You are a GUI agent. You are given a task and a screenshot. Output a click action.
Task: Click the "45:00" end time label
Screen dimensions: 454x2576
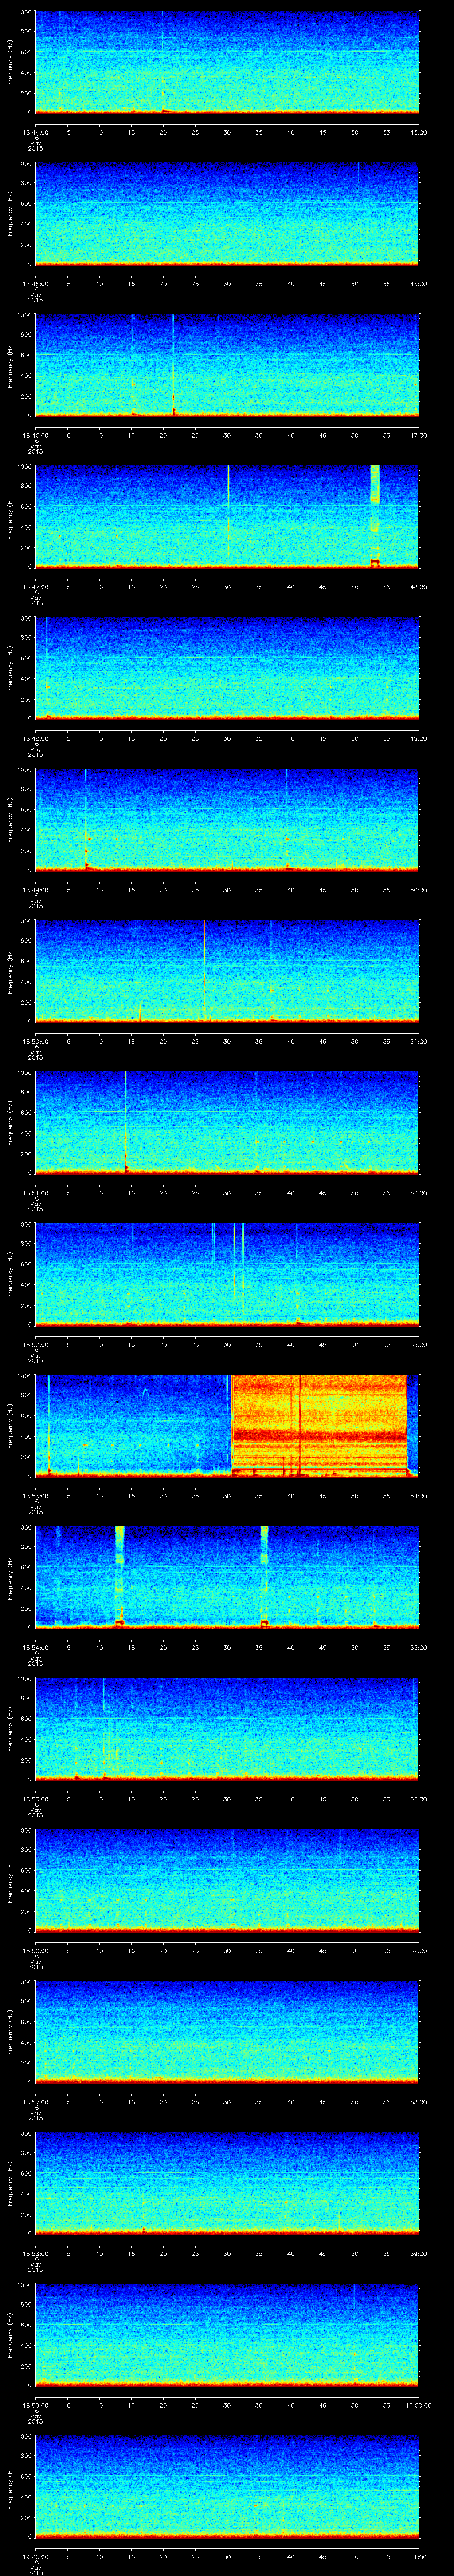pos(419,132)
